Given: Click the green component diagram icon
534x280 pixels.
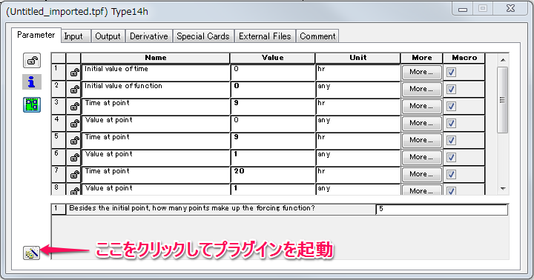Looking at the screenshot, I should pos(32,104).
